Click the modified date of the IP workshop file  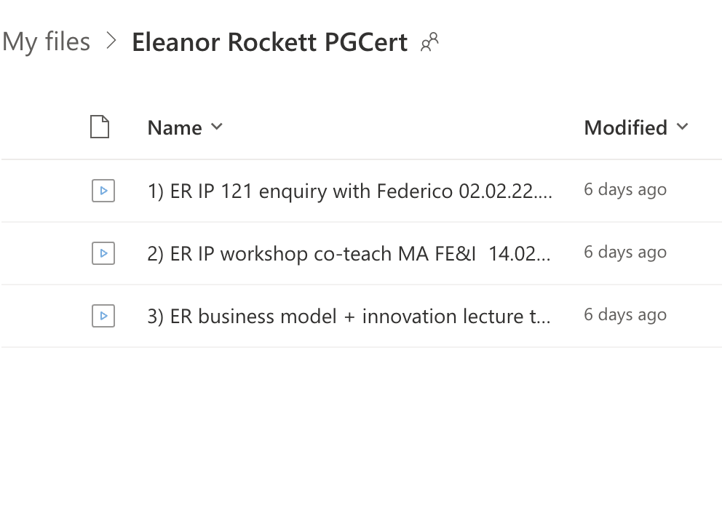pos(625,253)
